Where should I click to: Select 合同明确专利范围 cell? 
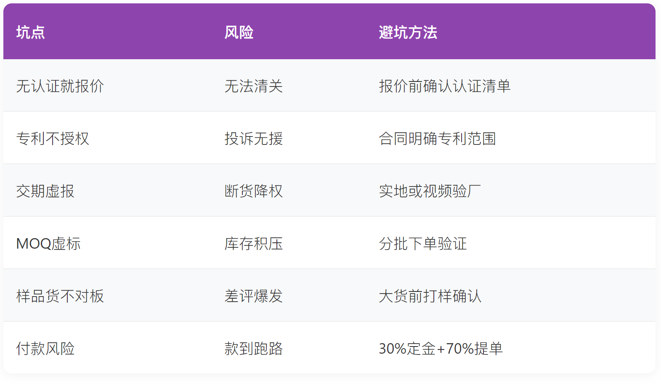[x=438, y=139]
